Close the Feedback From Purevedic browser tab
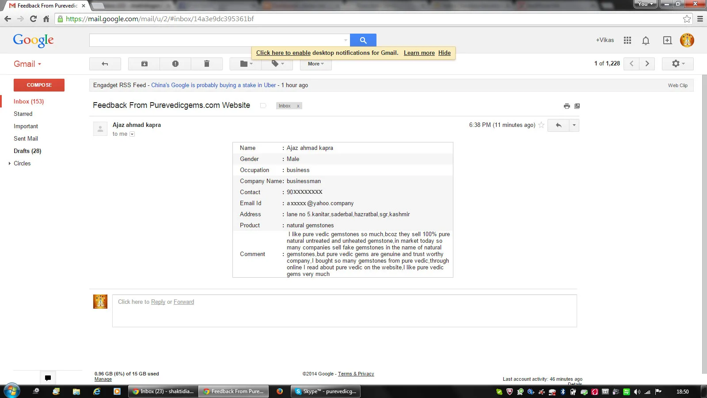This screenshot has height=398, width=707. [x=84, y=6]
